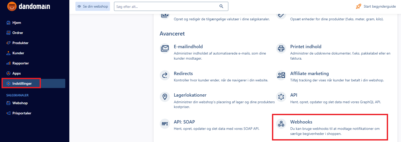Viewport: 401px width, 142px height.
Task: Click the API GraphQL graph icon
Action: (281, 97)
